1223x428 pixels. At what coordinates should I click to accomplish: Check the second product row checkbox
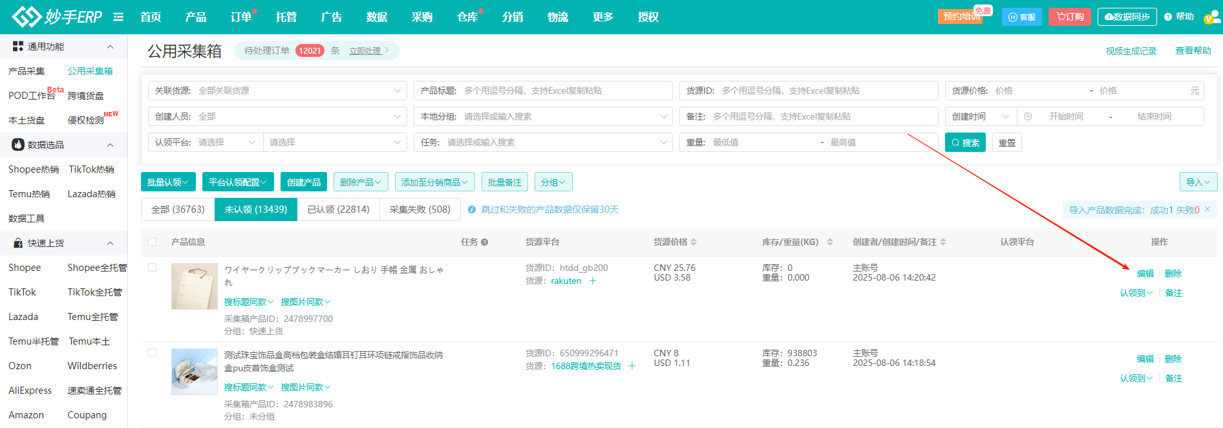tap(153, 353)
